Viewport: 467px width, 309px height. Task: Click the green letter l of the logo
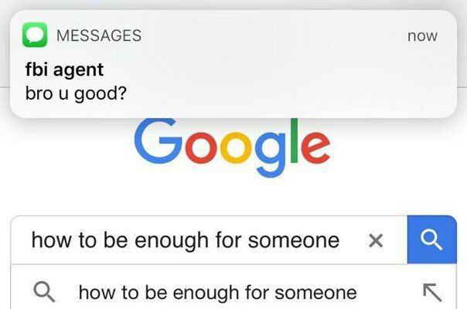[294, 141]
